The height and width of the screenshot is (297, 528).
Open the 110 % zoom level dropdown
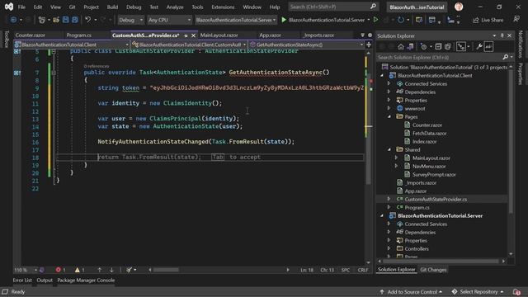pos(26,270)
